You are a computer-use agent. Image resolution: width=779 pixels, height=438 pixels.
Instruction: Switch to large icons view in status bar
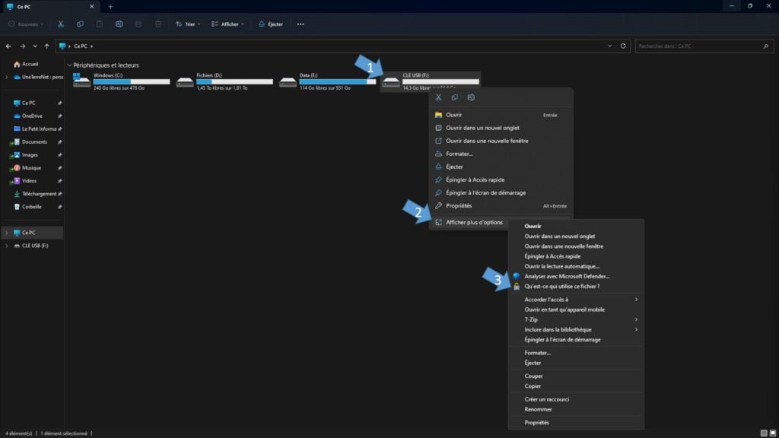click(773, 433)
